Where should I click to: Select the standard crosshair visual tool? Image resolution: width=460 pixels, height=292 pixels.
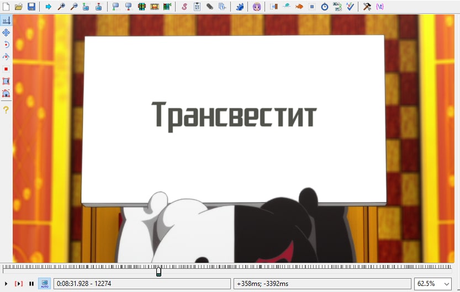pyautogui.click(x=6, y=20)
